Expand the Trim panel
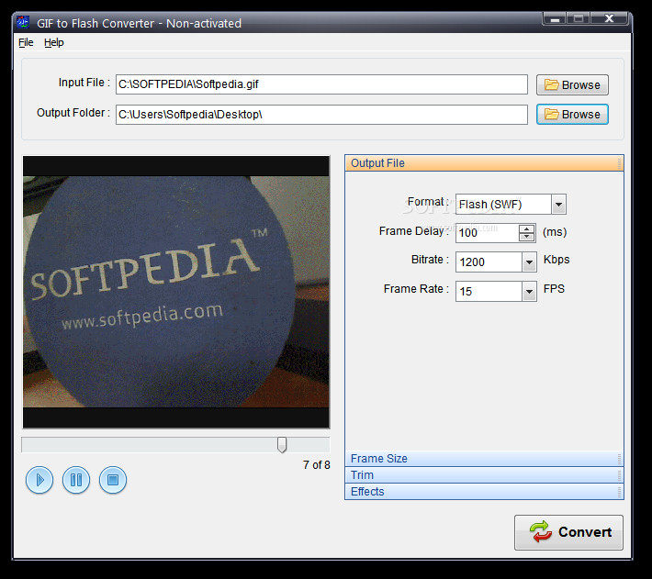Viewport: 652px width, 579px height. click(484, 474)
